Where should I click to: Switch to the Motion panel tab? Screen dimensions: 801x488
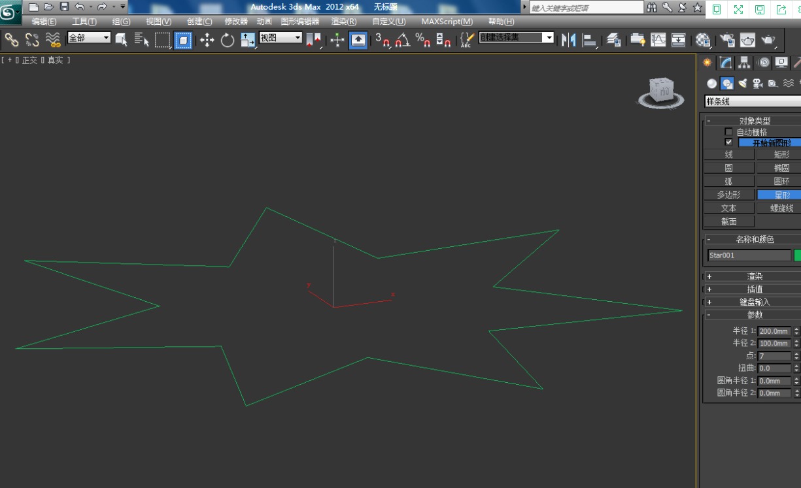click(763, 63)
